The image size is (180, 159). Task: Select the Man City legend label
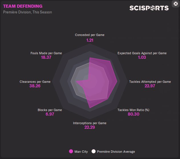pos(81,152)
